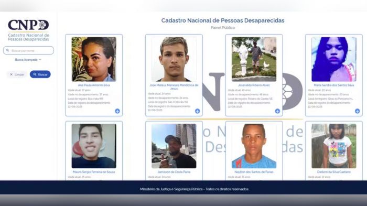Click the name Jamisson da Costa Paiva
This screenshot has width=367, height=206.
click(174, 172)
